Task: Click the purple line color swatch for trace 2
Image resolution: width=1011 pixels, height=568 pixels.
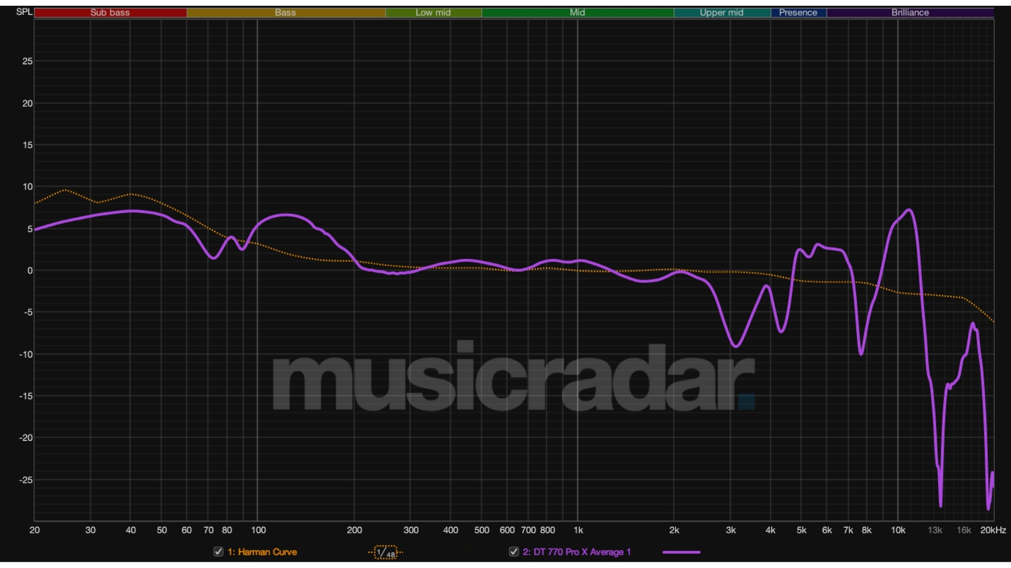Action: [x=682, y=552]
